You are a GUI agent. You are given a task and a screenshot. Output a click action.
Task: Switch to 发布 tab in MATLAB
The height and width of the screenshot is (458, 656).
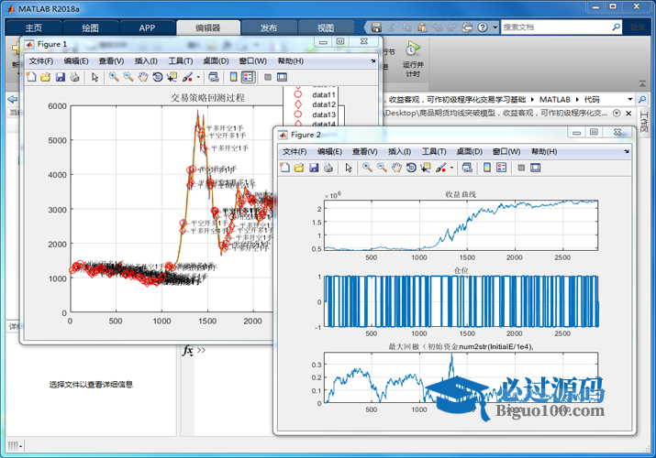[269, 28]
